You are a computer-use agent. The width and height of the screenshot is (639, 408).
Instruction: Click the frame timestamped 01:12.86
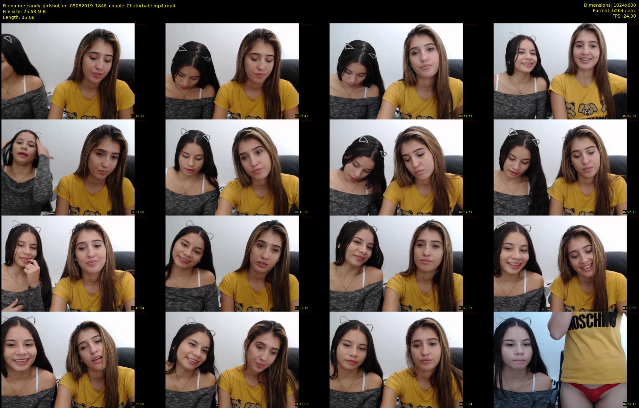coord(560,71)
